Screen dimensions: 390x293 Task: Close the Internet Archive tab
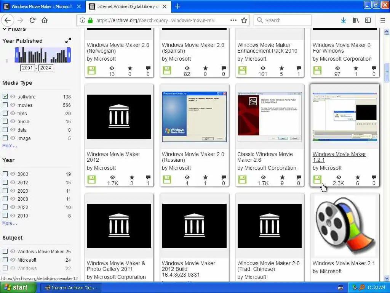coord(165,6)
